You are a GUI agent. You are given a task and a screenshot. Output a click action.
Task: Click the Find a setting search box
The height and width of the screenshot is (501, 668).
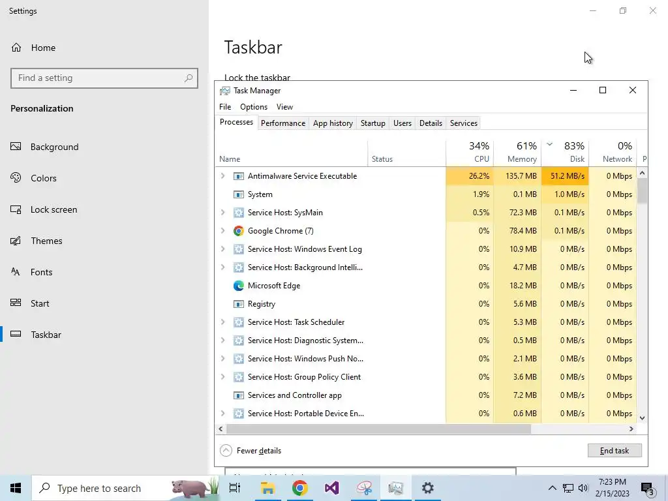click(104, 78)
